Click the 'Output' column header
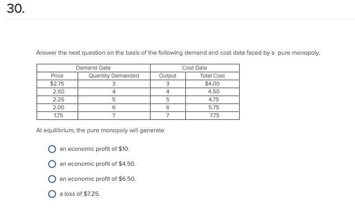This screenshot has width=355, height=216. coord(167,76)
